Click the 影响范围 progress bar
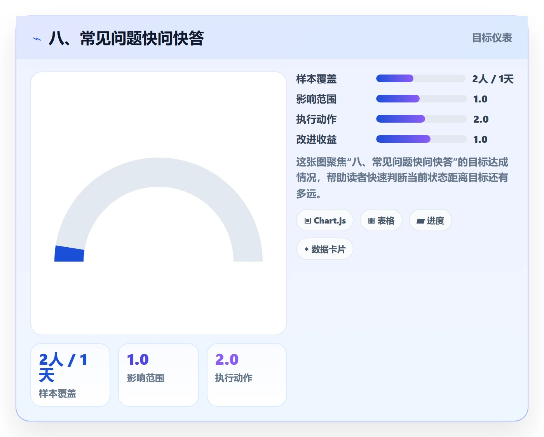This screenshot has width=544, height=437. (x=421, y=99)
